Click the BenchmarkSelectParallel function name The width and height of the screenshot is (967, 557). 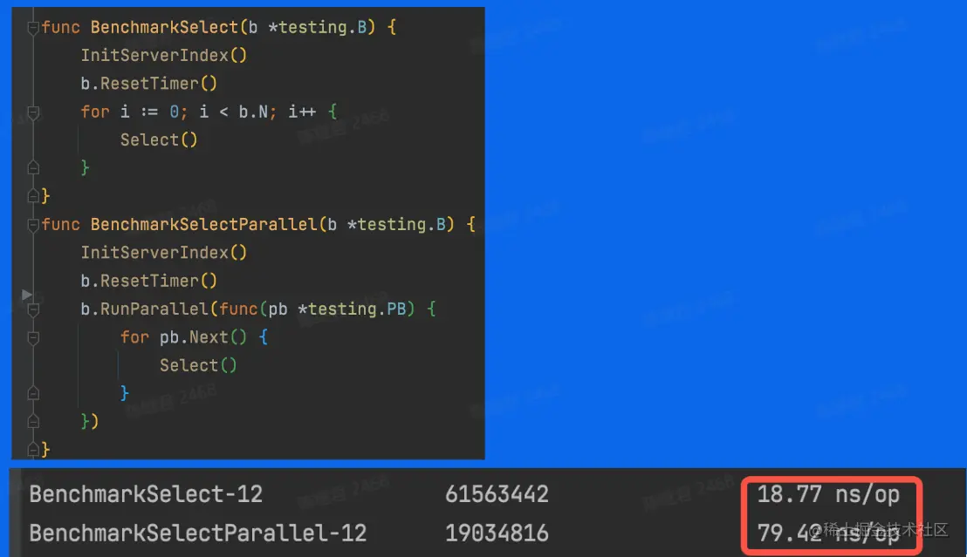click(203, 224)
